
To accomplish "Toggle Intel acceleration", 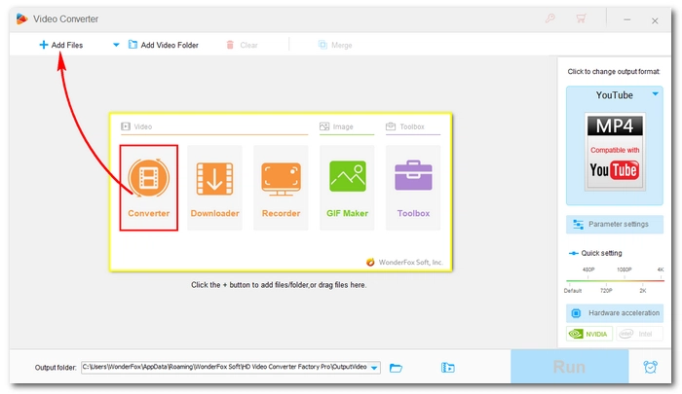I will tap(639, 334).
